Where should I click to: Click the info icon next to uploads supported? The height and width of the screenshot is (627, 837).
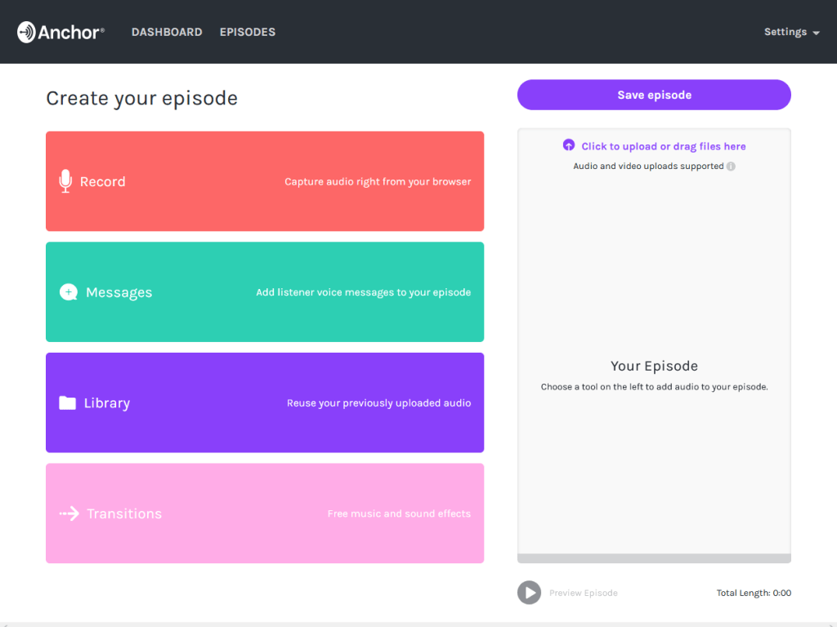(730, 166)
